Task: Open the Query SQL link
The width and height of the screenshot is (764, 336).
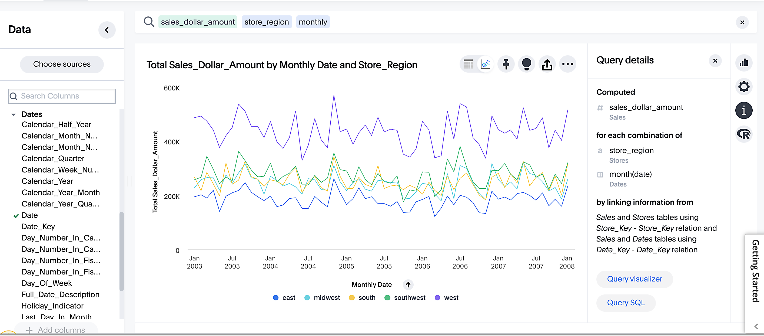Action: pyautogui.click(x=626, y=303)
